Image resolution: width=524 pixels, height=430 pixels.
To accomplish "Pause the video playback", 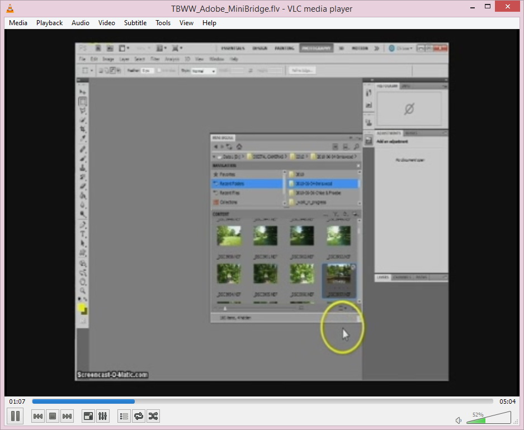I will pos(15,416).
